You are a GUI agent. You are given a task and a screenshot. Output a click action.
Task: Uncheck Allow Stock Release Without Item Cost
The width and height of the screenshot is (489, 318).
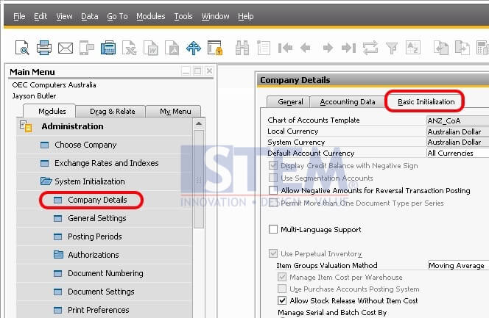coord(282,300)
